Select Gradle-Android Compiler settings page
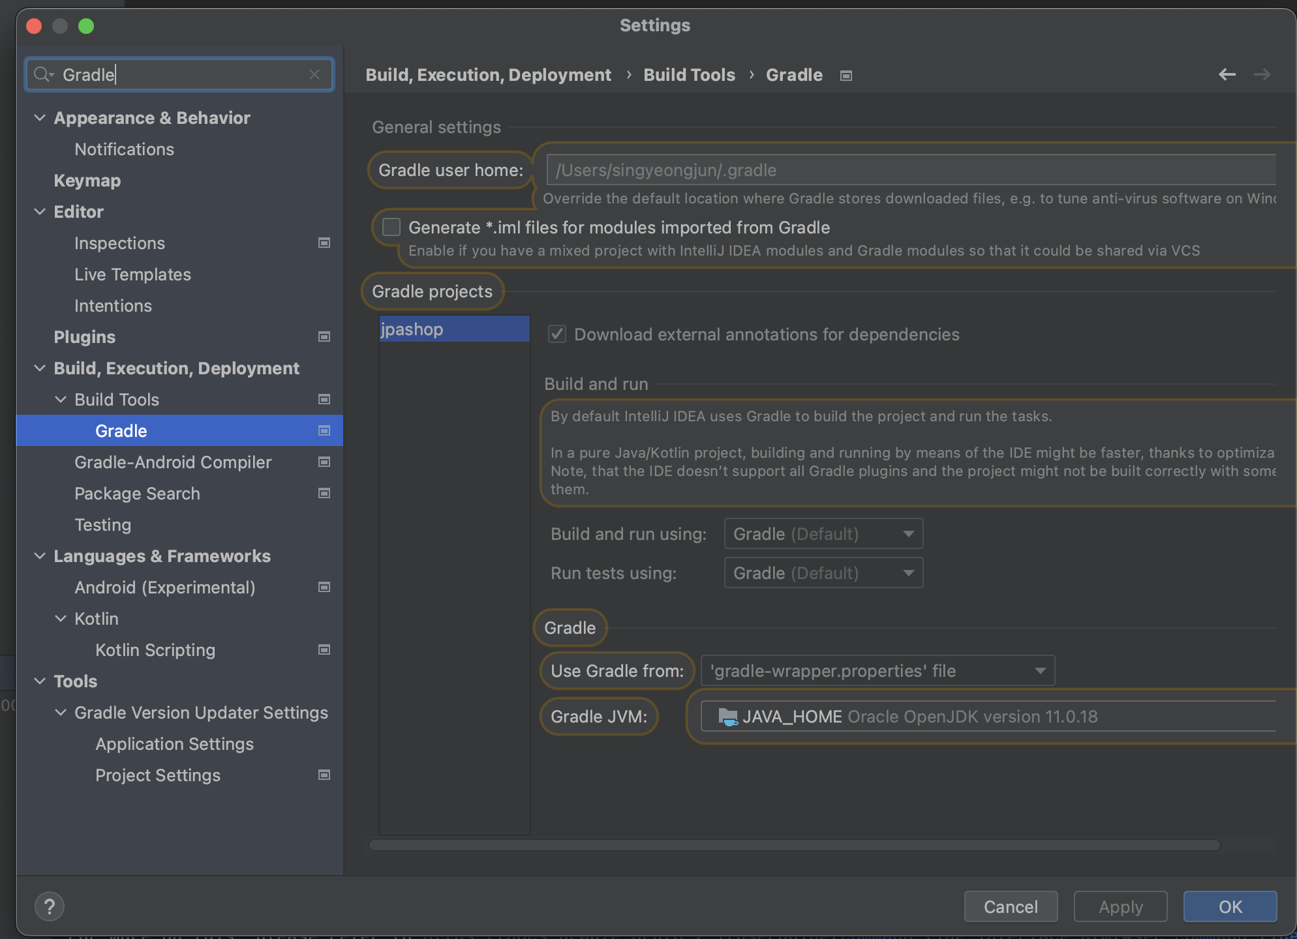This screenshot has width=1297, height=939. click(x=173, y=462)
